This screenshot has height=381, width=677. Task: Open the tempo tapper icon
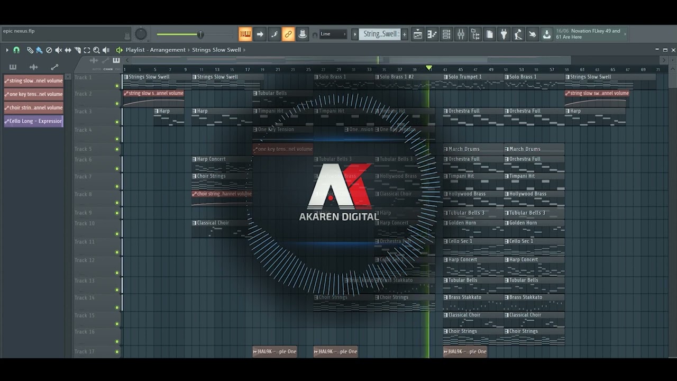[518, 34]
